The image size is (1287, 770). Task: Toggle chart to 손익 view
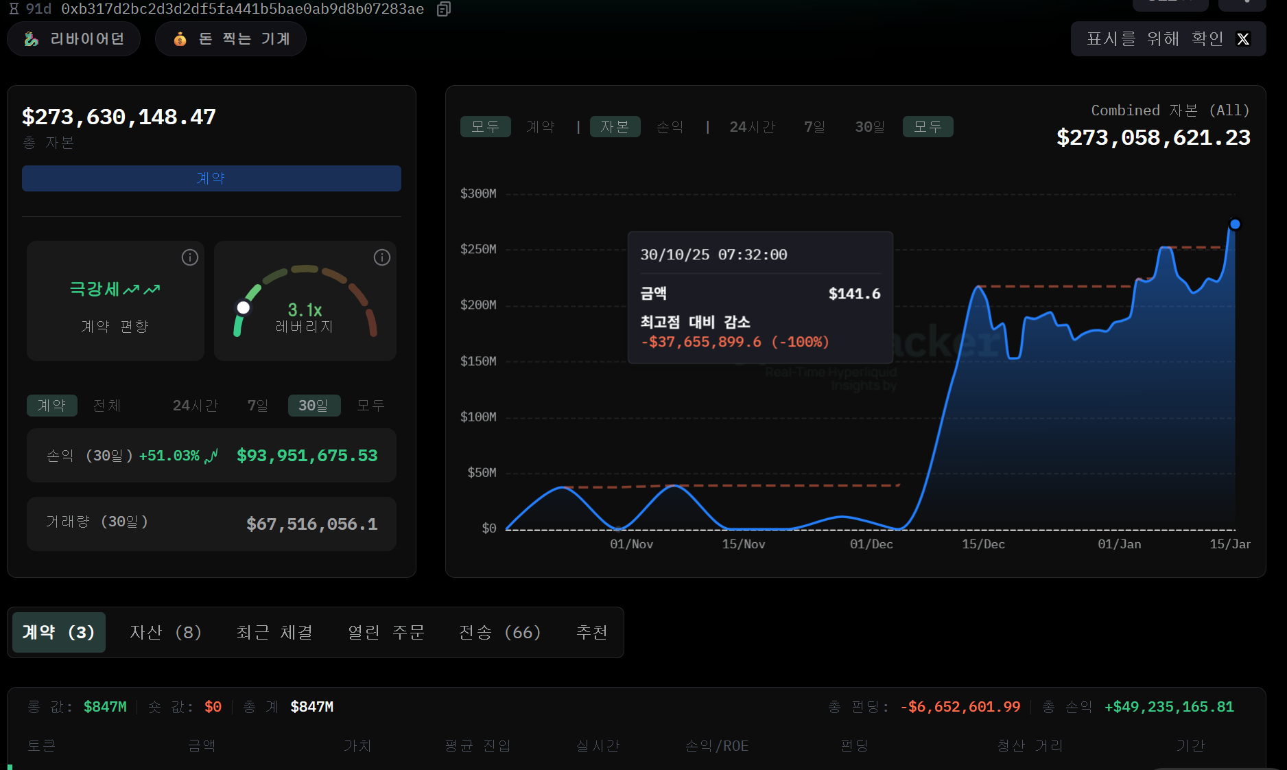coord(670,127)
